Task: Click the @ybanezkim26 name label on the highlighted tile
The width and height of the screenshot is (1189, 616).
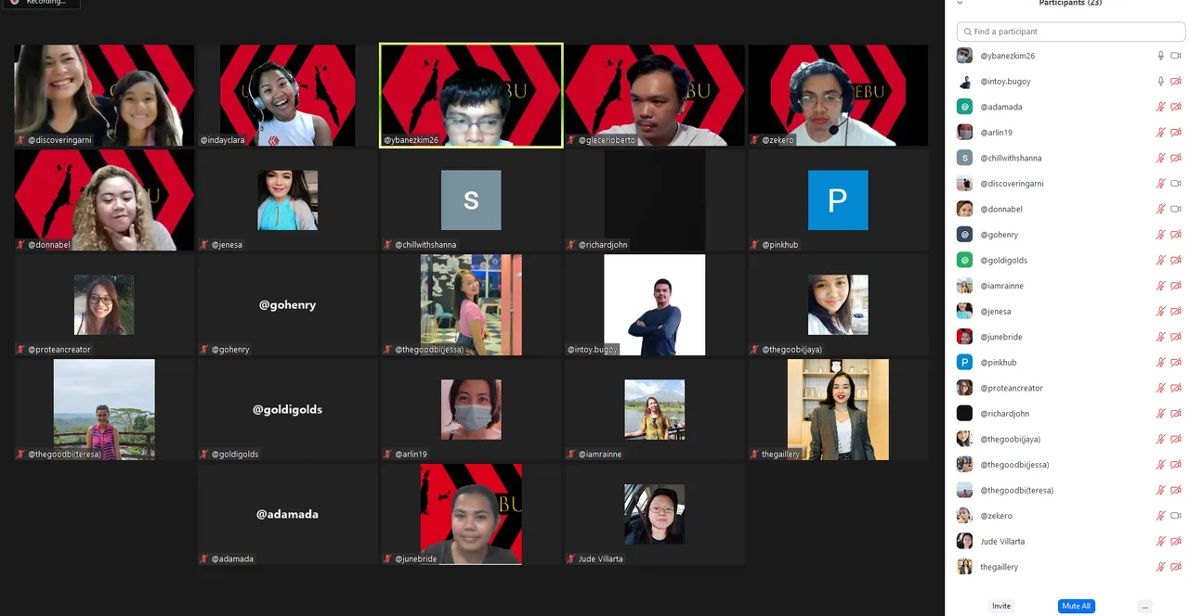Action: click(x=411, y=141)
